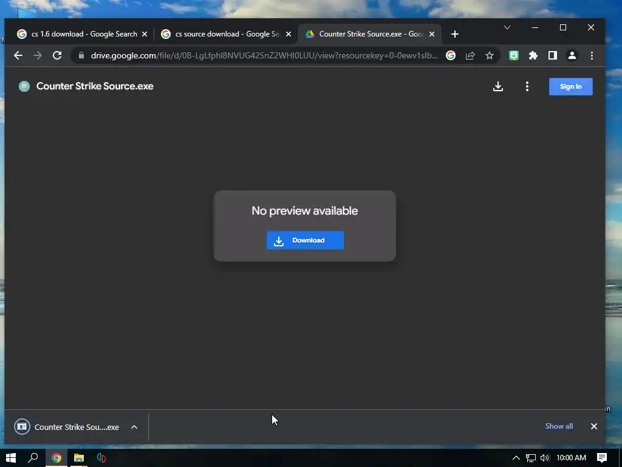Click No preview available text

click(x=305, y=211)
